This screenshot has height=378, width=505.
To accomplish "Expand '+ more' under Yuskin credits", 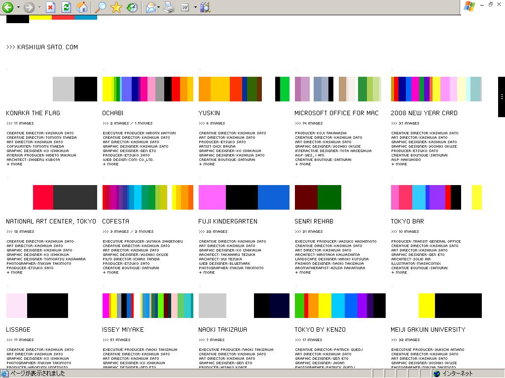I will [x=207, y=164].
